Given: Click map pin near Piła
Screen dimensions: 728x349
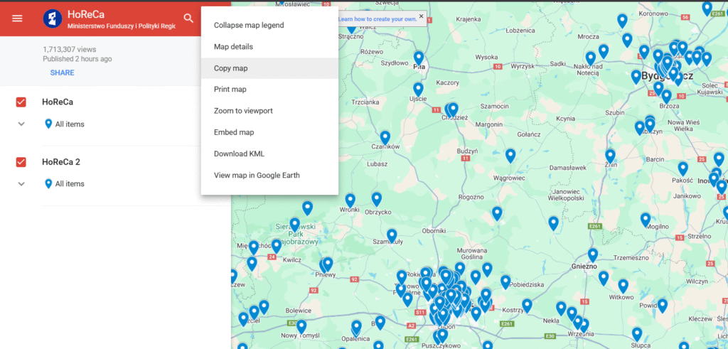Looking at the screenshot, I should [x=419, y=58].
